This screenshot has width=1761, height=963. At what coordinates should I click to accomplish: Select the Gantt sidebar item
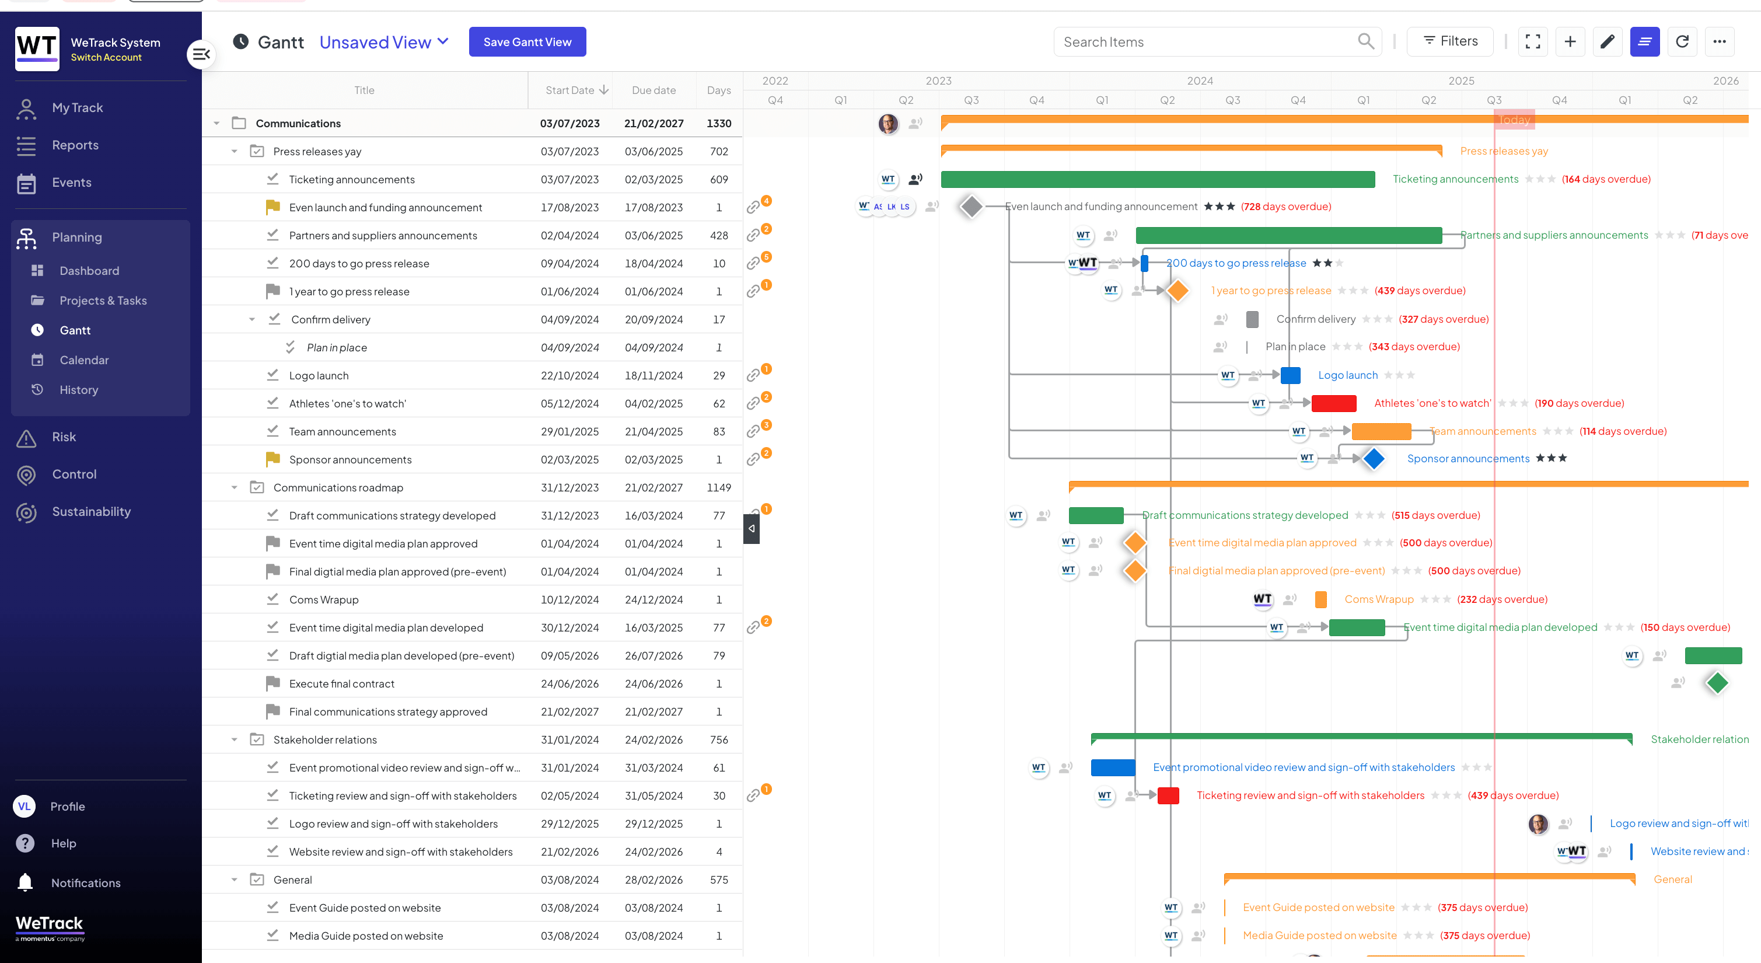click(75, 330)
